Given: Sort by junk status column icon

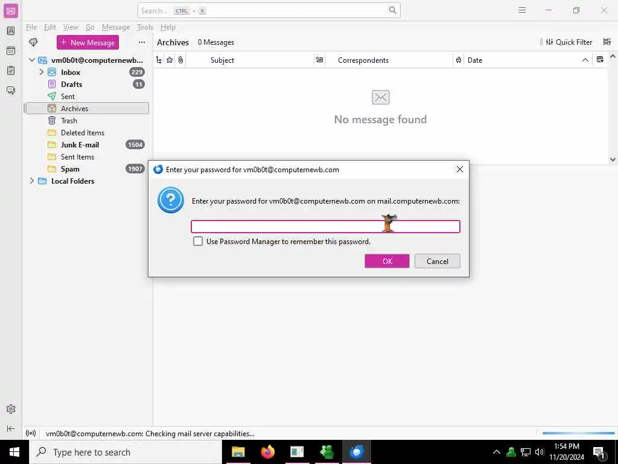Looking at the screenshot, I should (x=459, y=60).
